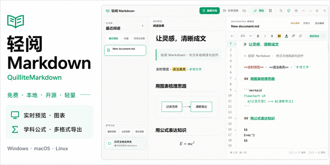Click 打开文档文件夹 open folder card
Viewport: 330px width, 165px height.
pyautogui.click(x=125, y=143)
